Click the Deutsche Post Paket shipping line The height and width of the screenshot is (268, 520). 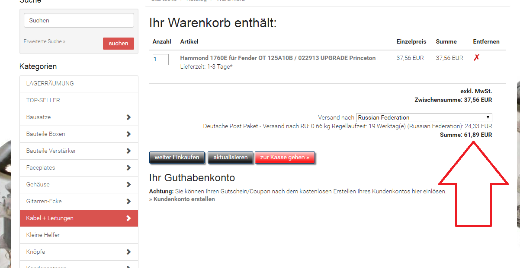(348, 126)
